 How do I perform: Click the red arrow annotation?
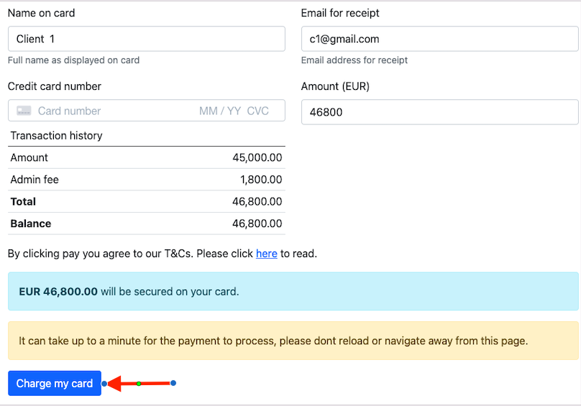click(x=122, y=384)
